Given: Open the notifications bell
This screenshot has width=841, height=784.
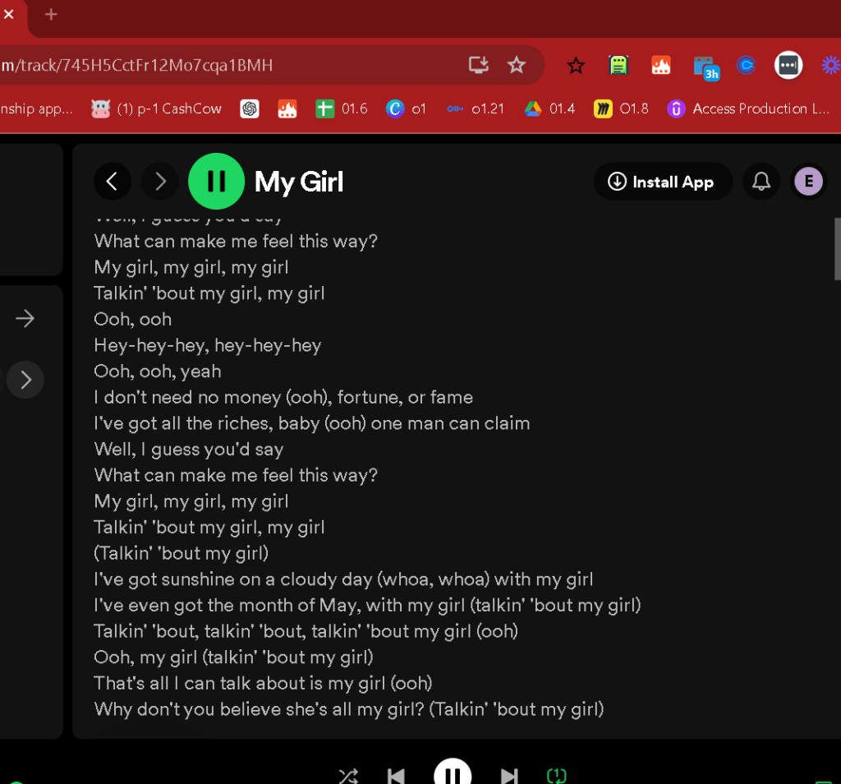Looking at the screenshot, I should click(x=761, y=182).
